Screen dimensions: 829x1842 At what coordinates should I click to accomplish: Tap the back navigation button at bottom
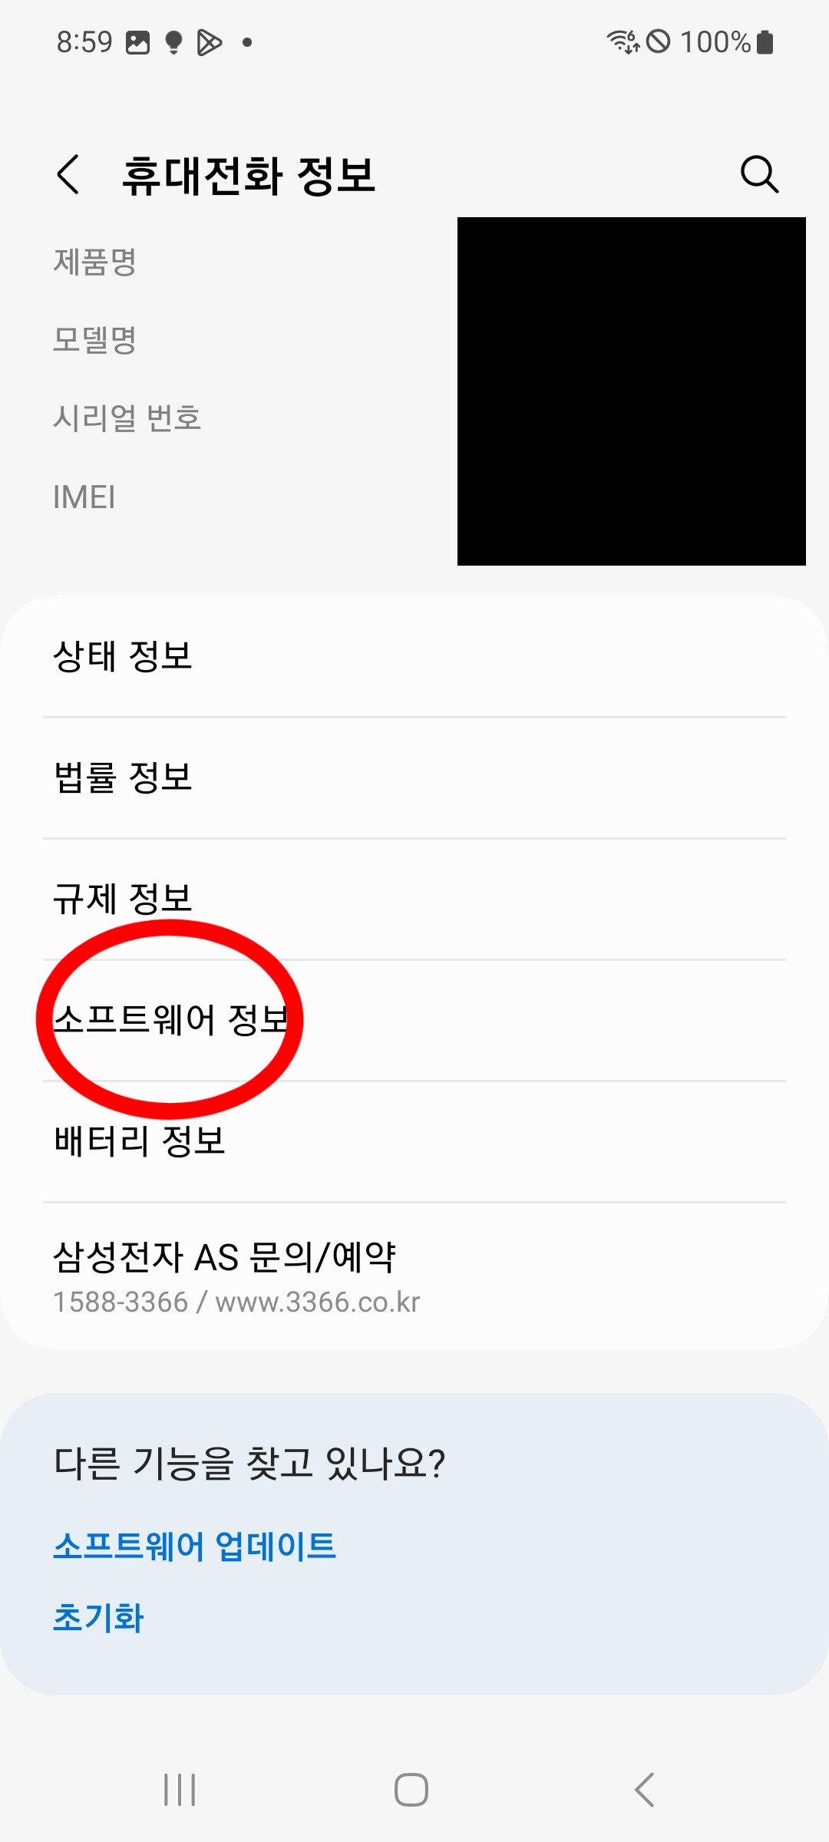pos(644,1790)
